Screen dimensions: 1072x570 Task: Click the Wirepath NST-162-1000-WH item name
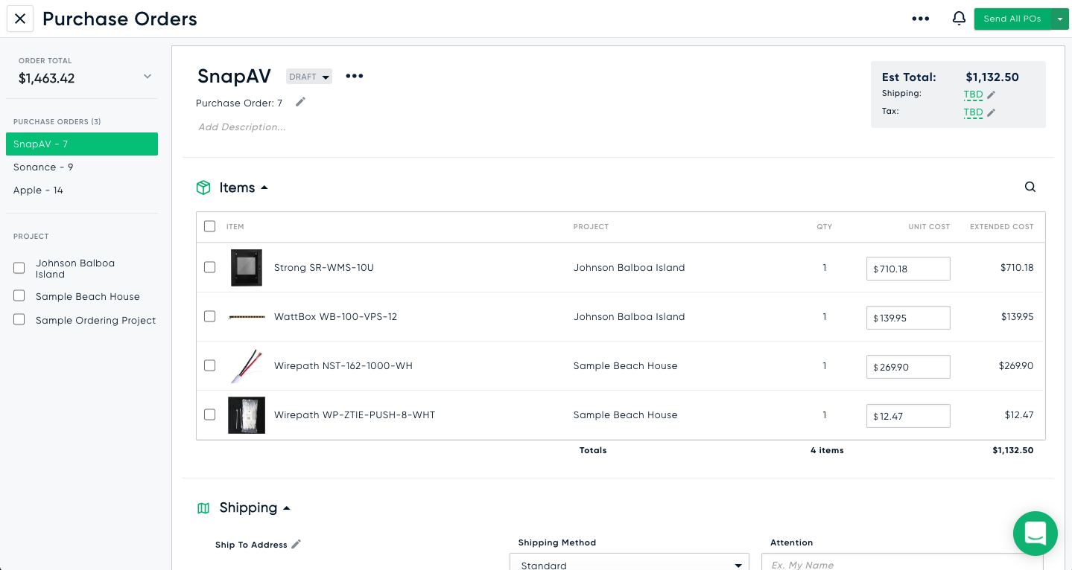(x=343, y=366)
